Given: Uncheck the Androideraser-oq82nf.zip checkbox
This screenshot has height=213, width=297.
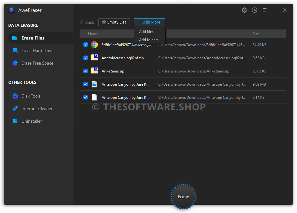Looking at the screenshot, I should point(86,58).
